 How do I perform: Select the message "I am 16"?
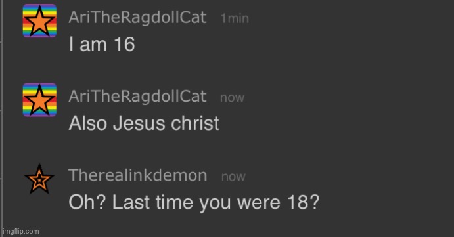pos(102,44)
